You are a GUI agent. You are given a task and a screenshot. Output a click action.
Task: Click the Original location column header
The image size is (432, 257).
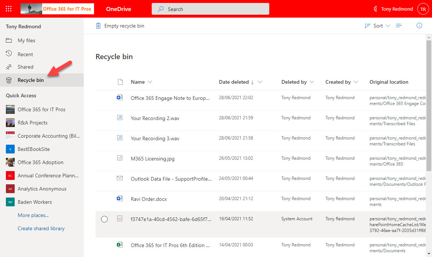[389, 82]
